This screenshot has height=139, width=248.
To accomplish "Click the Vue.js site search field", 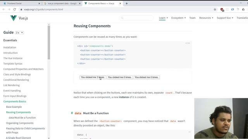I will [x=136, y=18].
